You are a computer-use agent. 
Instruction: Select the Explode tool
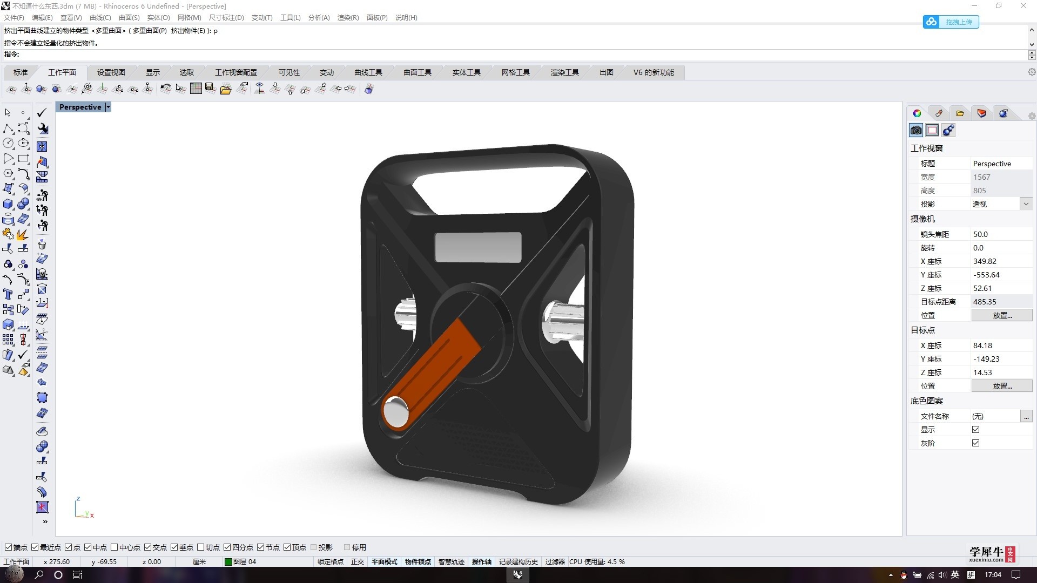point(23,234)
